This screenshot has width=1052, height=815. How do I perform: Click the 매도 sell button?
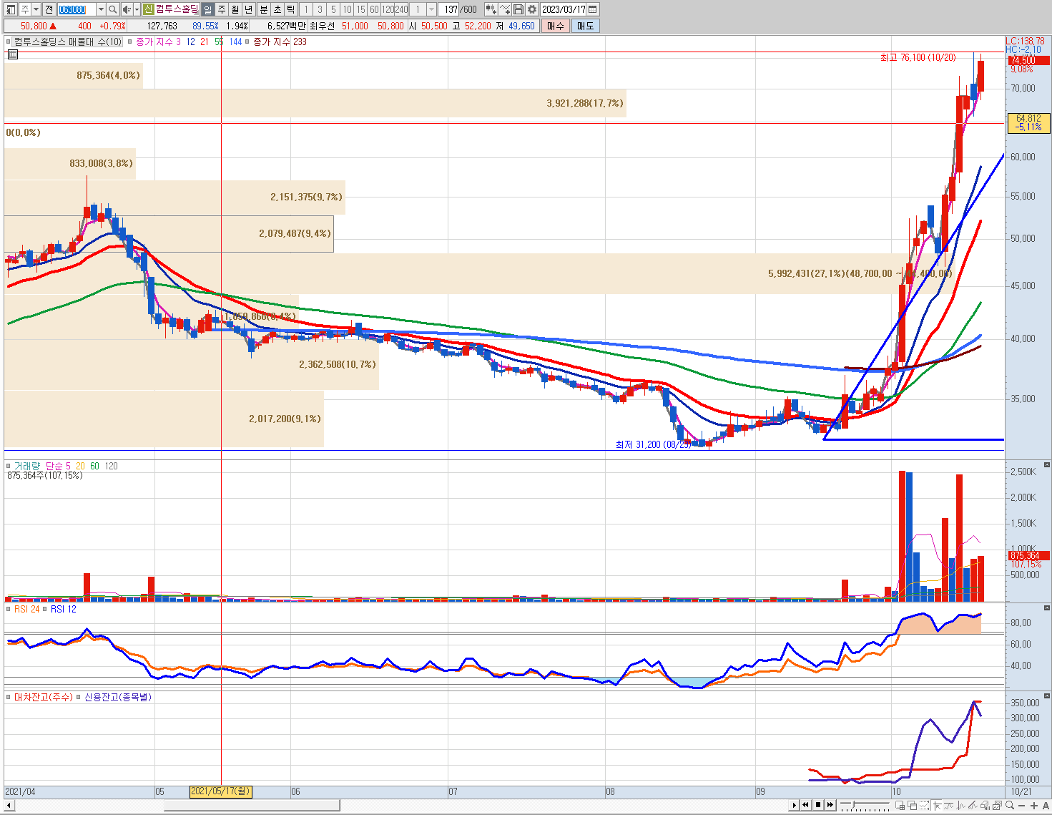585,26
